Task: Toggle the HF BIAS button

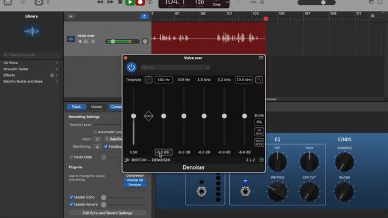Action: [259, 132]
